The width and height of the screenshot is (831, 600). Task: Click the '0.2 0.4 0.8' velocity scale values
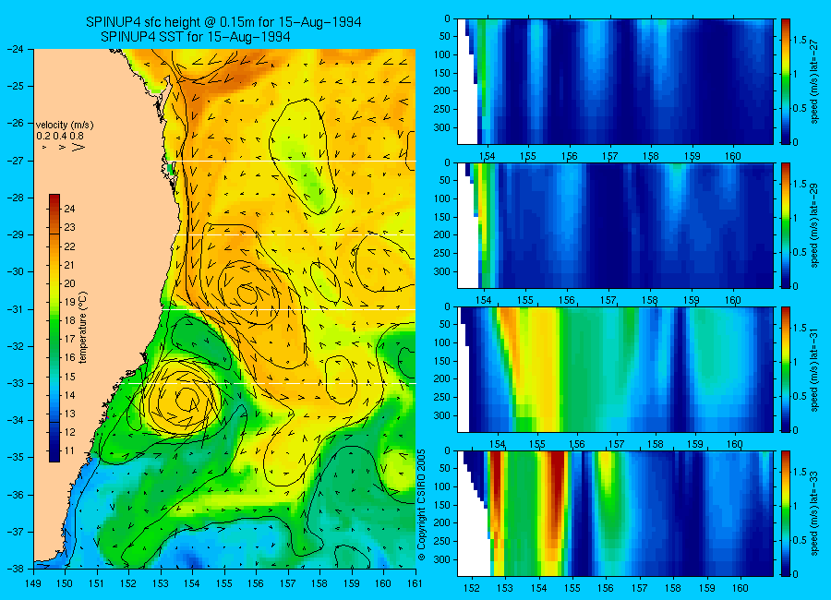(x=60, y=137)
